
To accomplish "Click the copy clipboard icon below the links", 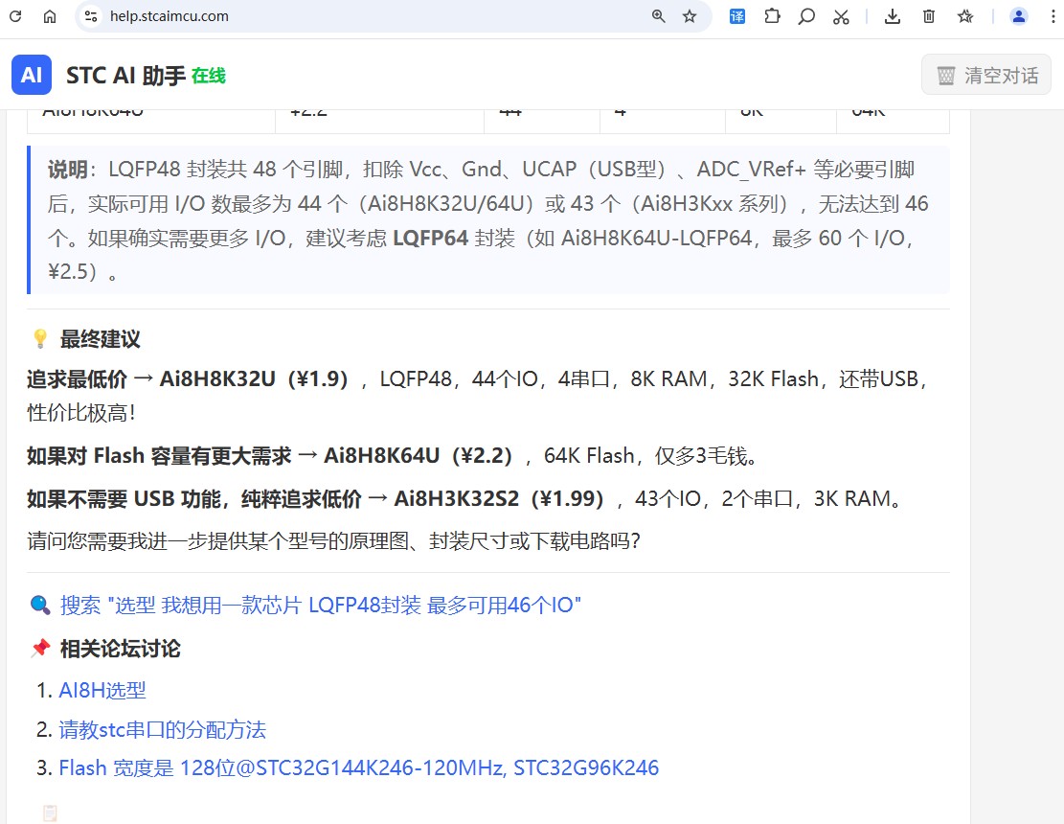I will pos(50,813).
